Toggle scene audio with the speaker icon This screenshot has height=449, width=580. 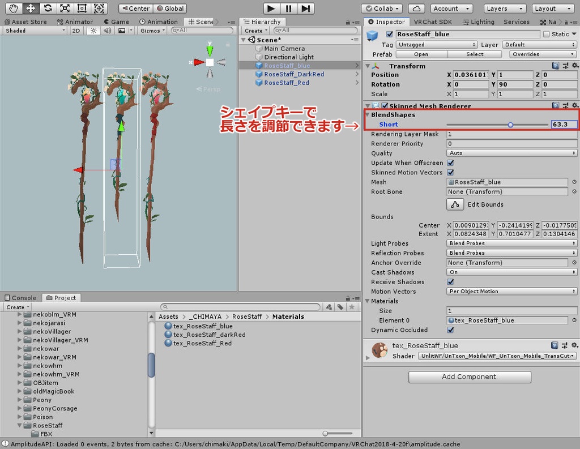108,31
